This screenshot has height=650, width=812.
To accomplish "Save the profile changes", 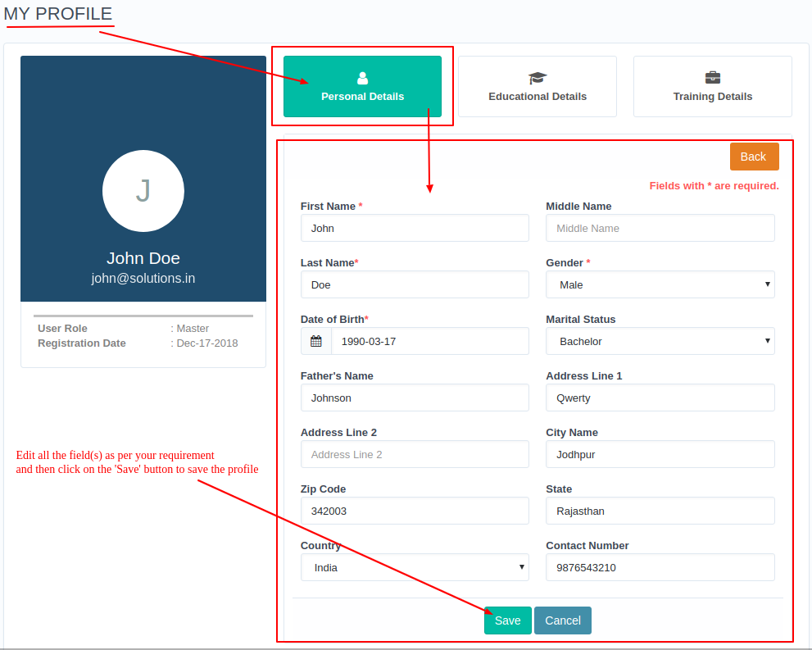I will [507, 620].
